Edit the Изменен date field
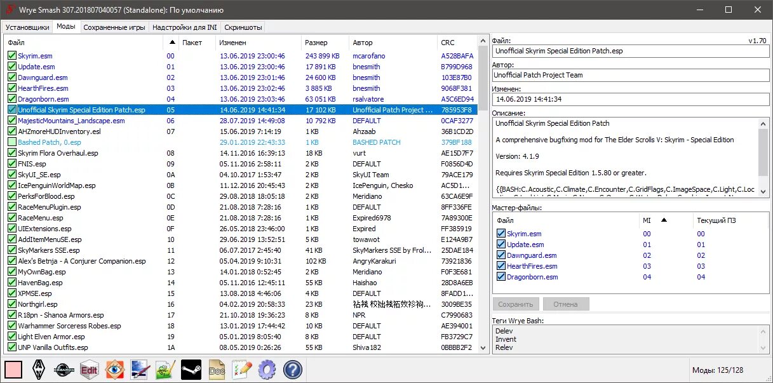This screenshot has width=773, height=383. point(630,99)
